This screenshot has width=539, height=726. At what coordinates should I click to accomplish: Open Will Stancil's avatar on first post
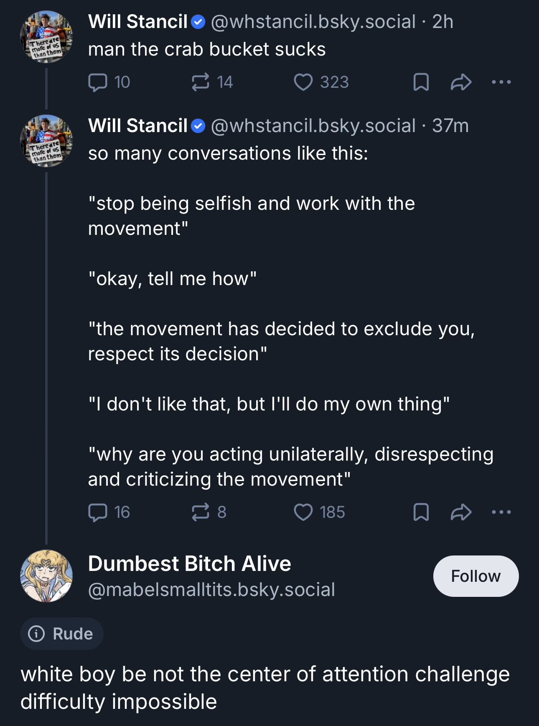46,37
